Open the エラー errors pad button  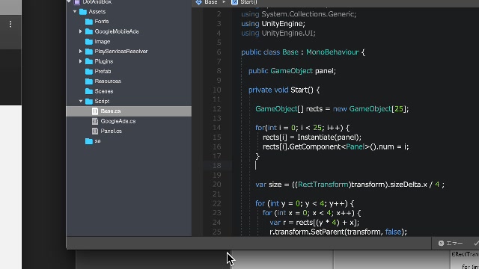click(451, 243)
